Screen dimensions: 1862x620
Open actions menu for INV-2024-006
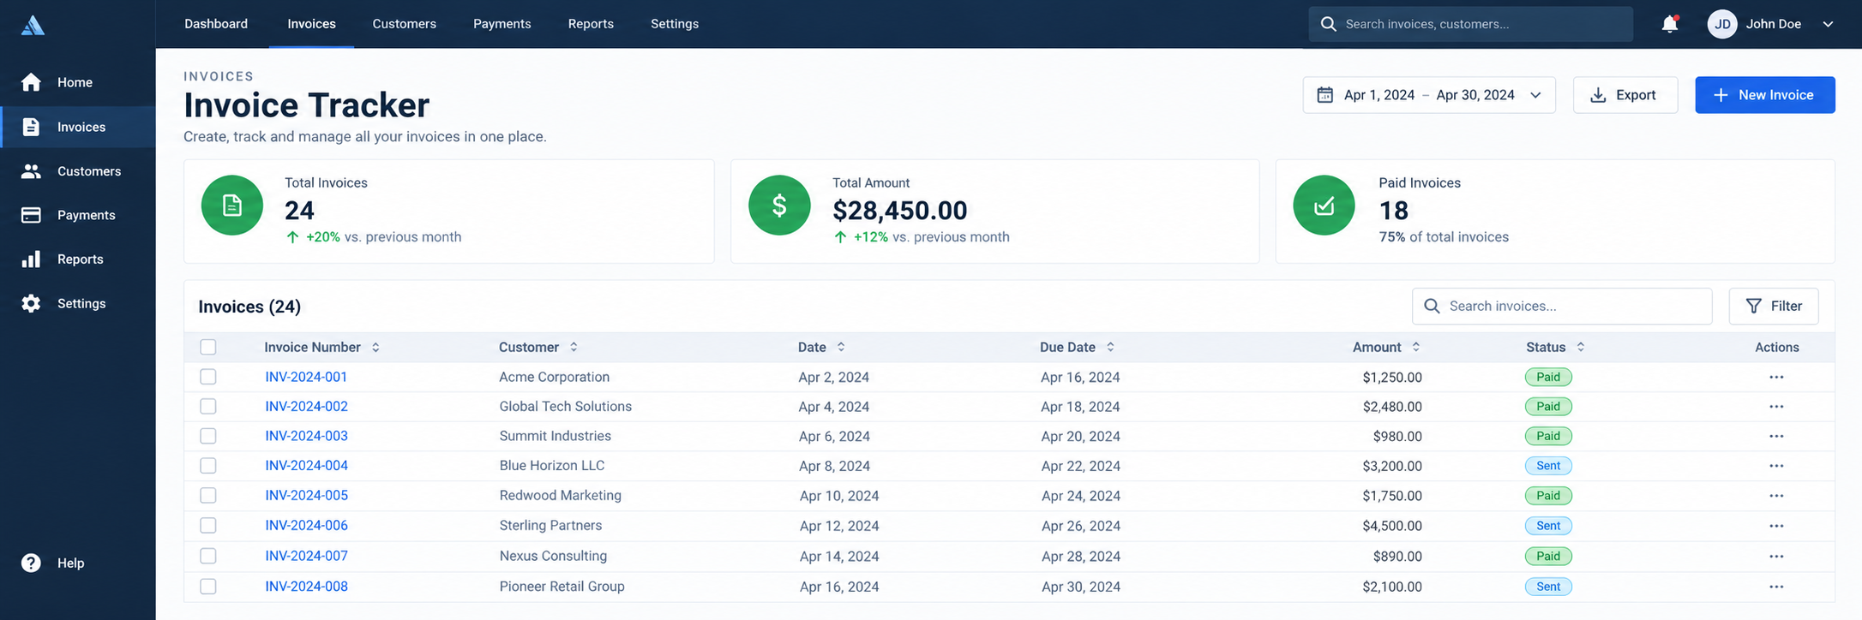pos(1776,526)
